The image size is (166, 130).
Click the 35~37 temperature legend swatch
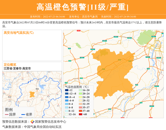[80, 107]
